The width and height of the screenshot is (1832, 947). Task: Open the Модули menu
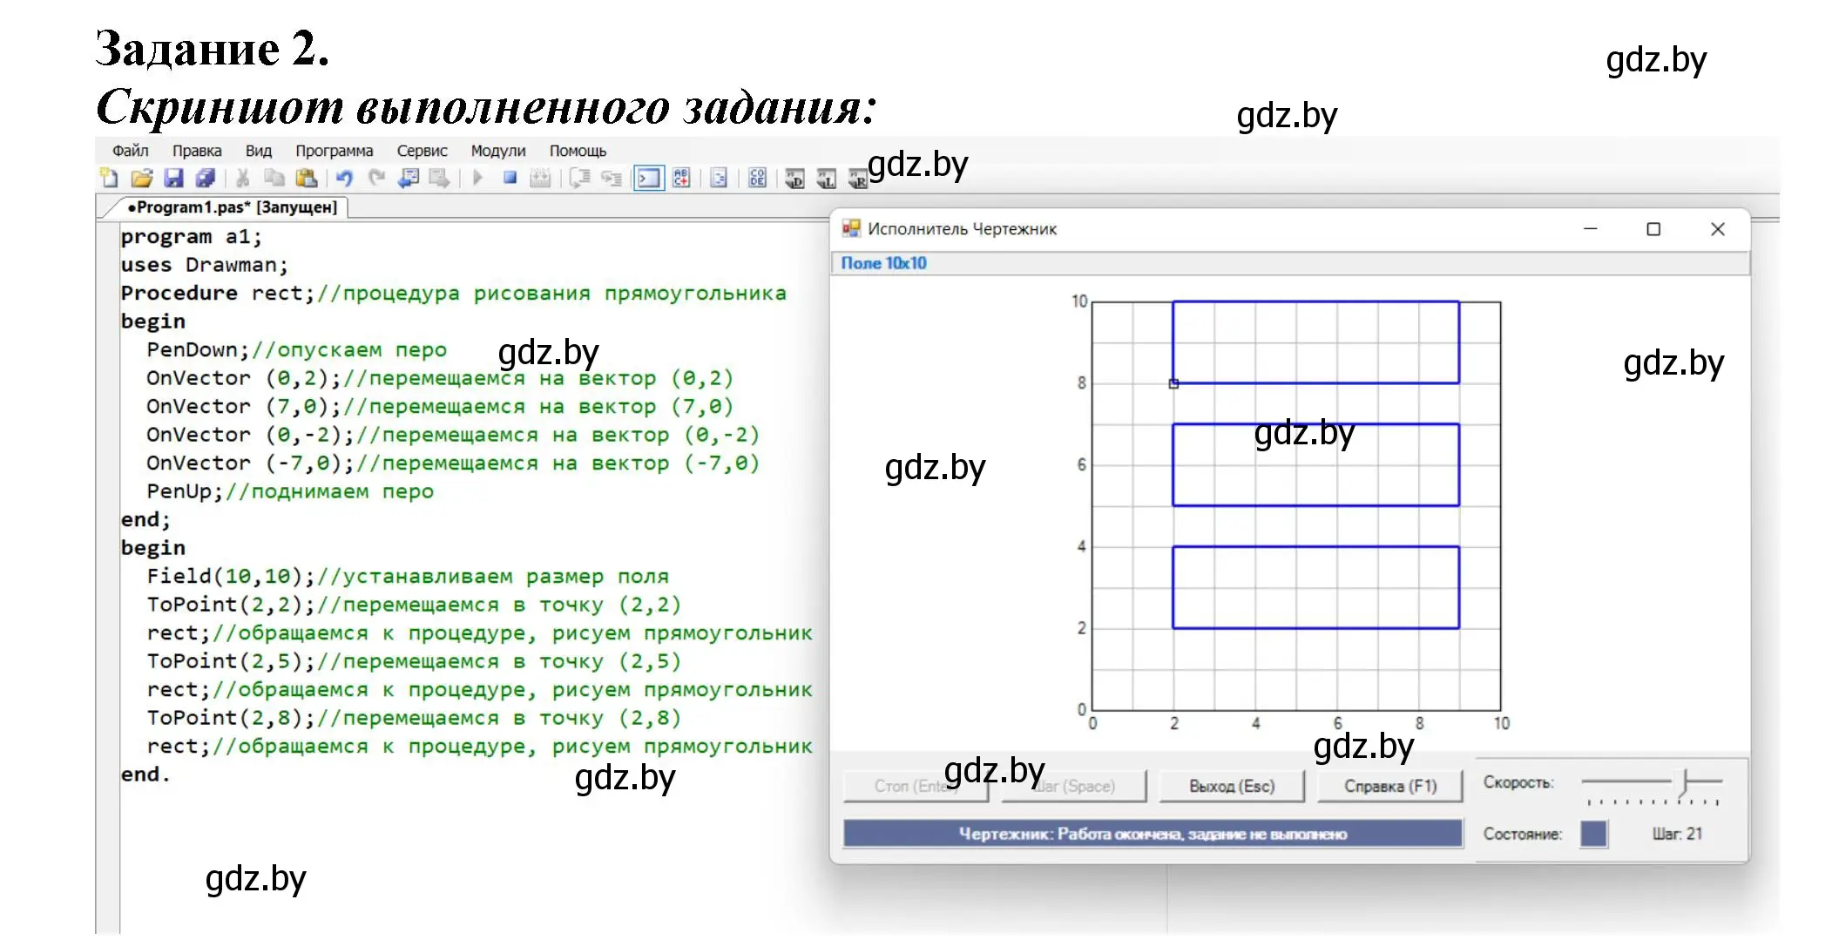pos(498,151)
